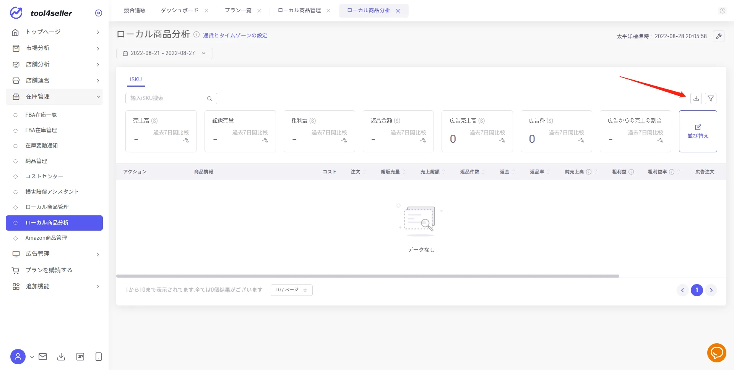Screen dimensions: 734x370
Task: Switch to ローカル商品管理 tab
Action: pos(299,10)
